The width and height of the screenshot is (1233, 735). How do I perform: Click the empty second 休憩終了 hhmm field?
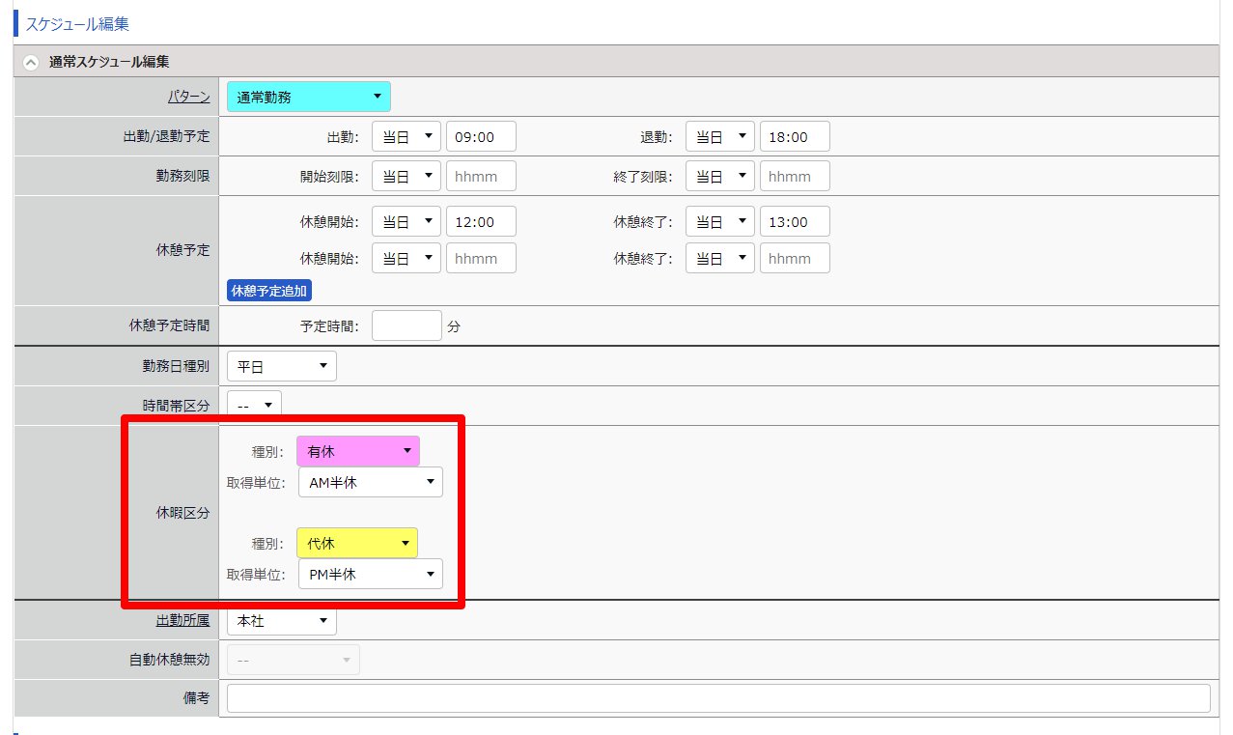pyautogui.click(x=795, y=258)
